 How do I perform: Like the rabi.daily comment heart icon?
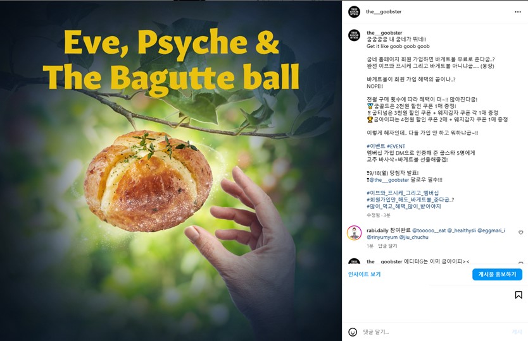[x=520, y=232]
